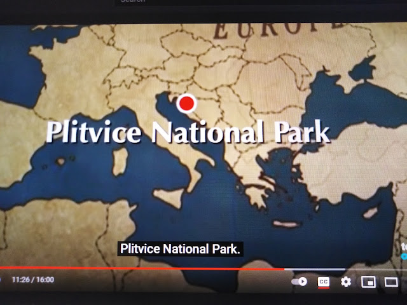Click the 11:26 / 16:00 time display

click(x=33, y=280)
